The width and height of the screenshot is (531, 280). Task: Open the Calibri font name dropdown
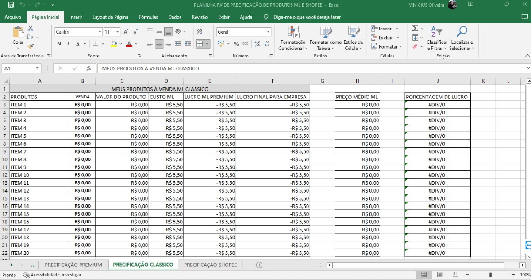pyautogui.click(x=100, y=32)
